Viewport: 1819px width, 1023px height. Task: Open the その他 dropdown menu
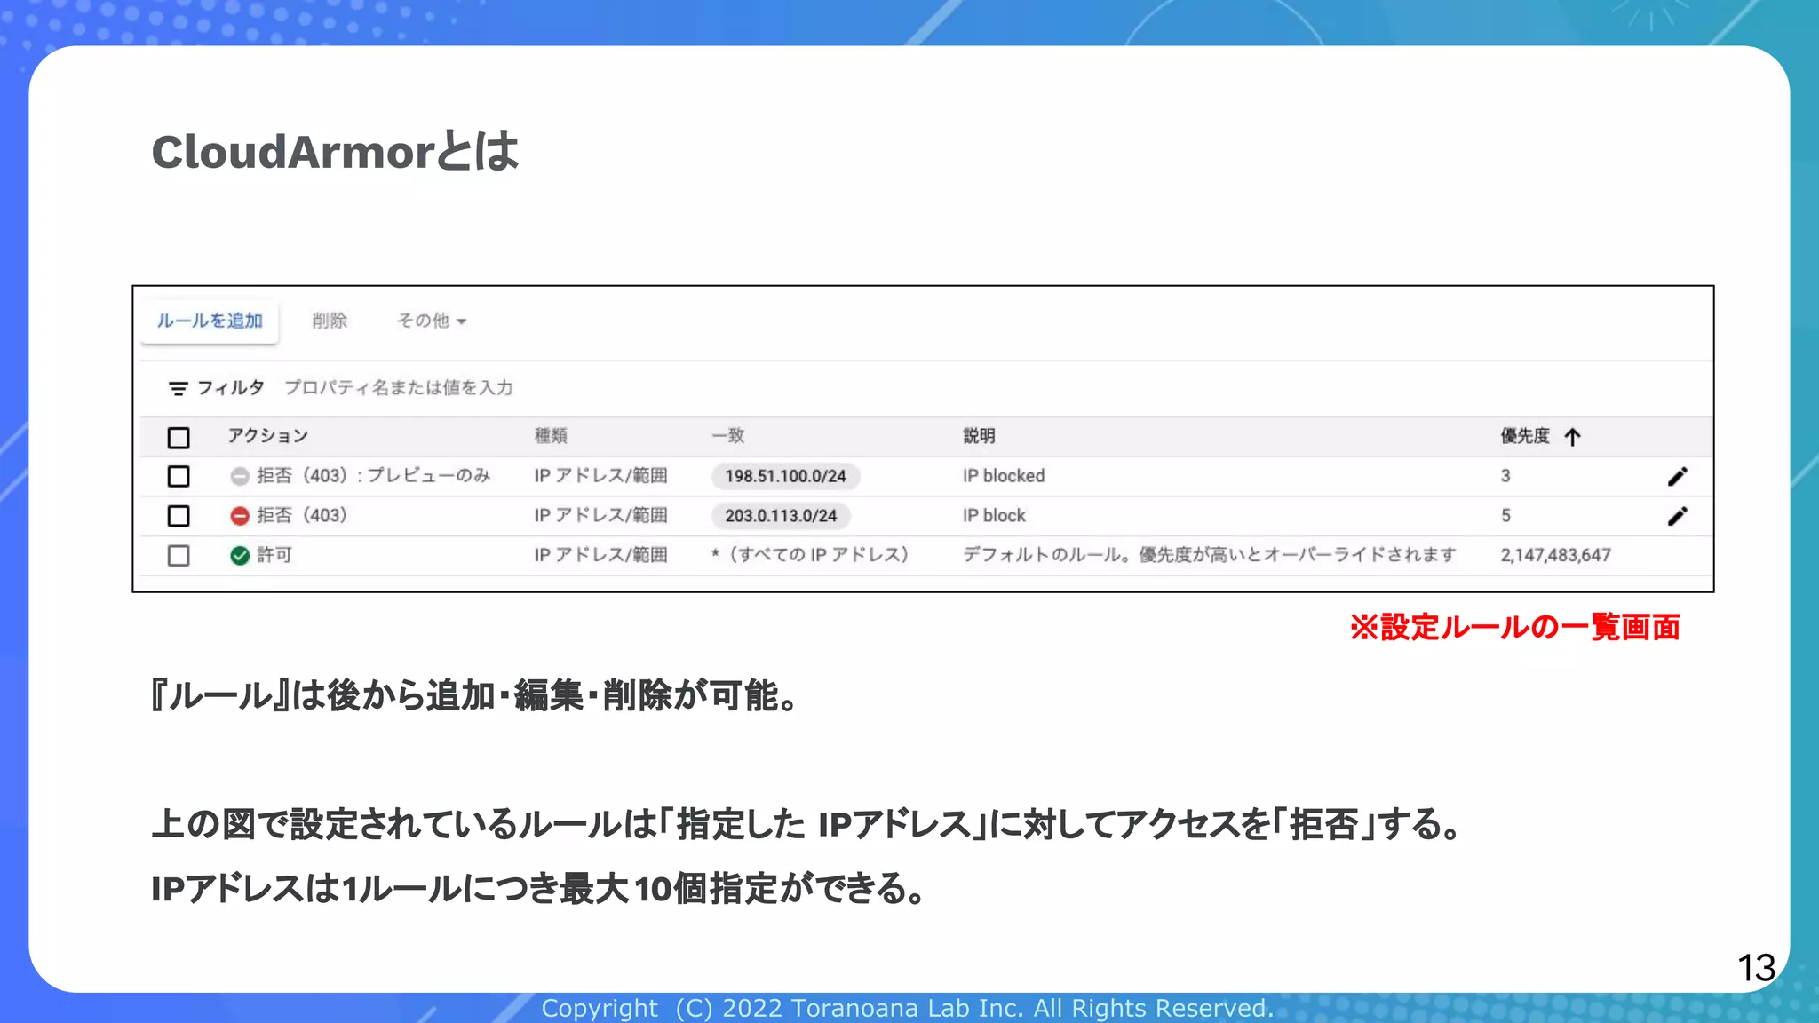pos(432,321)
